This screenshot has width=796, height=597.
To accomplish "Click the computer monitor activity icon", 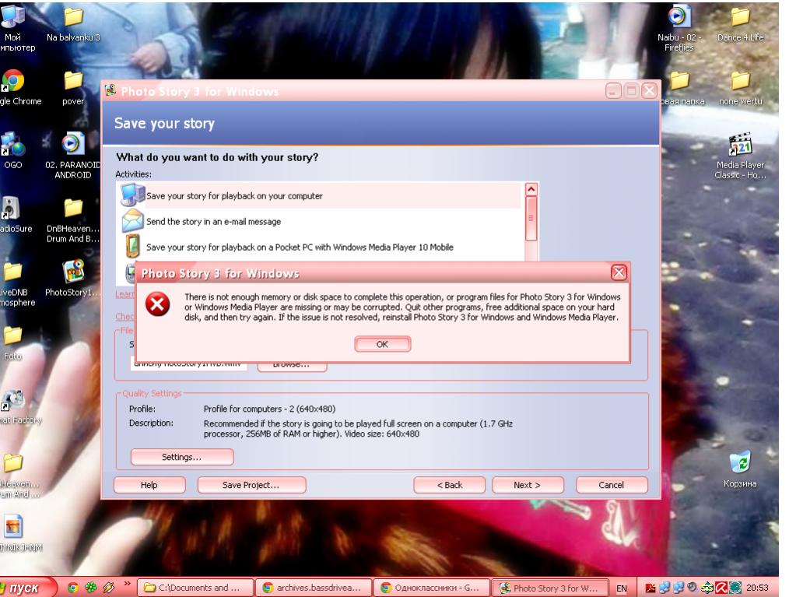I will click(132, 195).
